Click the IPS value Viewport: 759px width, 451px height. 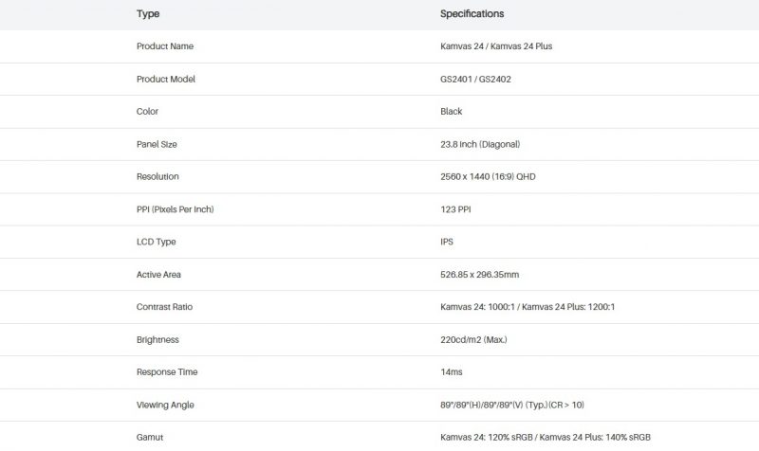[x=447, y=243]
